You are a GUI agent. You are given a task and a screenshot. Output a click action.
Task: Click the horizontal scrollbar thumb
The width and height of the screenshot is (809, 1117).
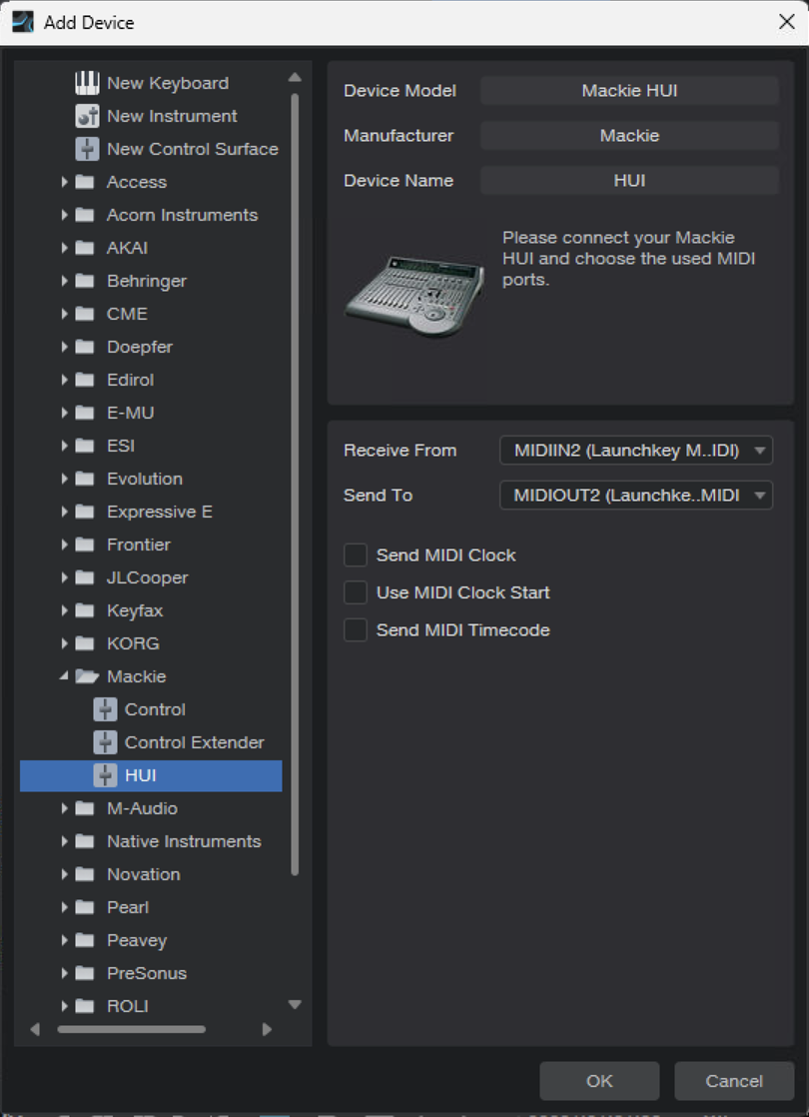tap(131, 1029)
